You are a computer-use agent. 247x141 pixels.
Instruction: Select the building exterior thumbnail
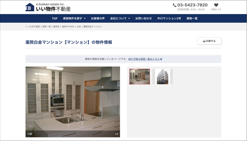pyautogui.click(x=163, y=77)
